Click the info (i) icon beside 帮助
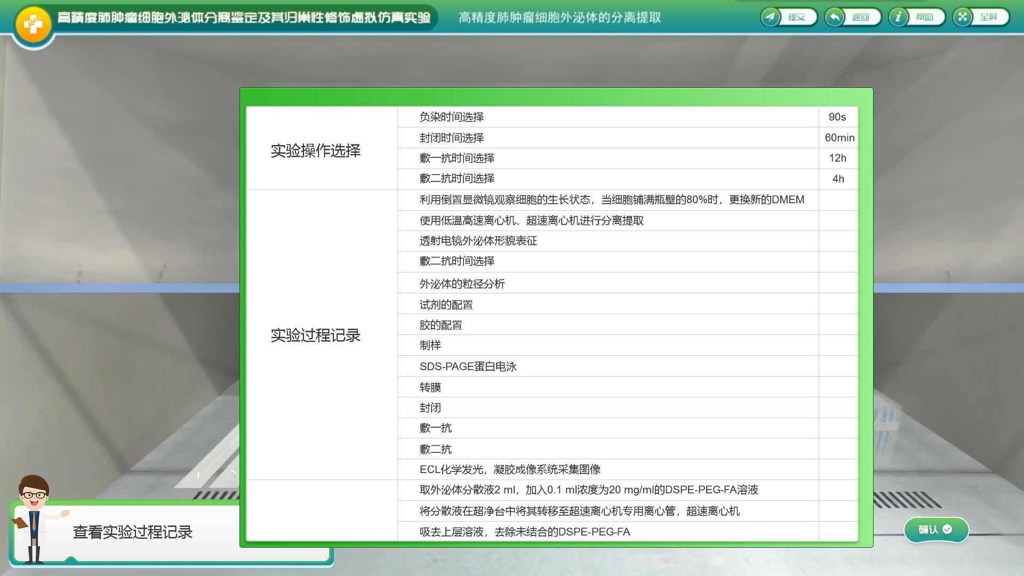The height and width of the screenshot is (576, 1024). point(900,17)
